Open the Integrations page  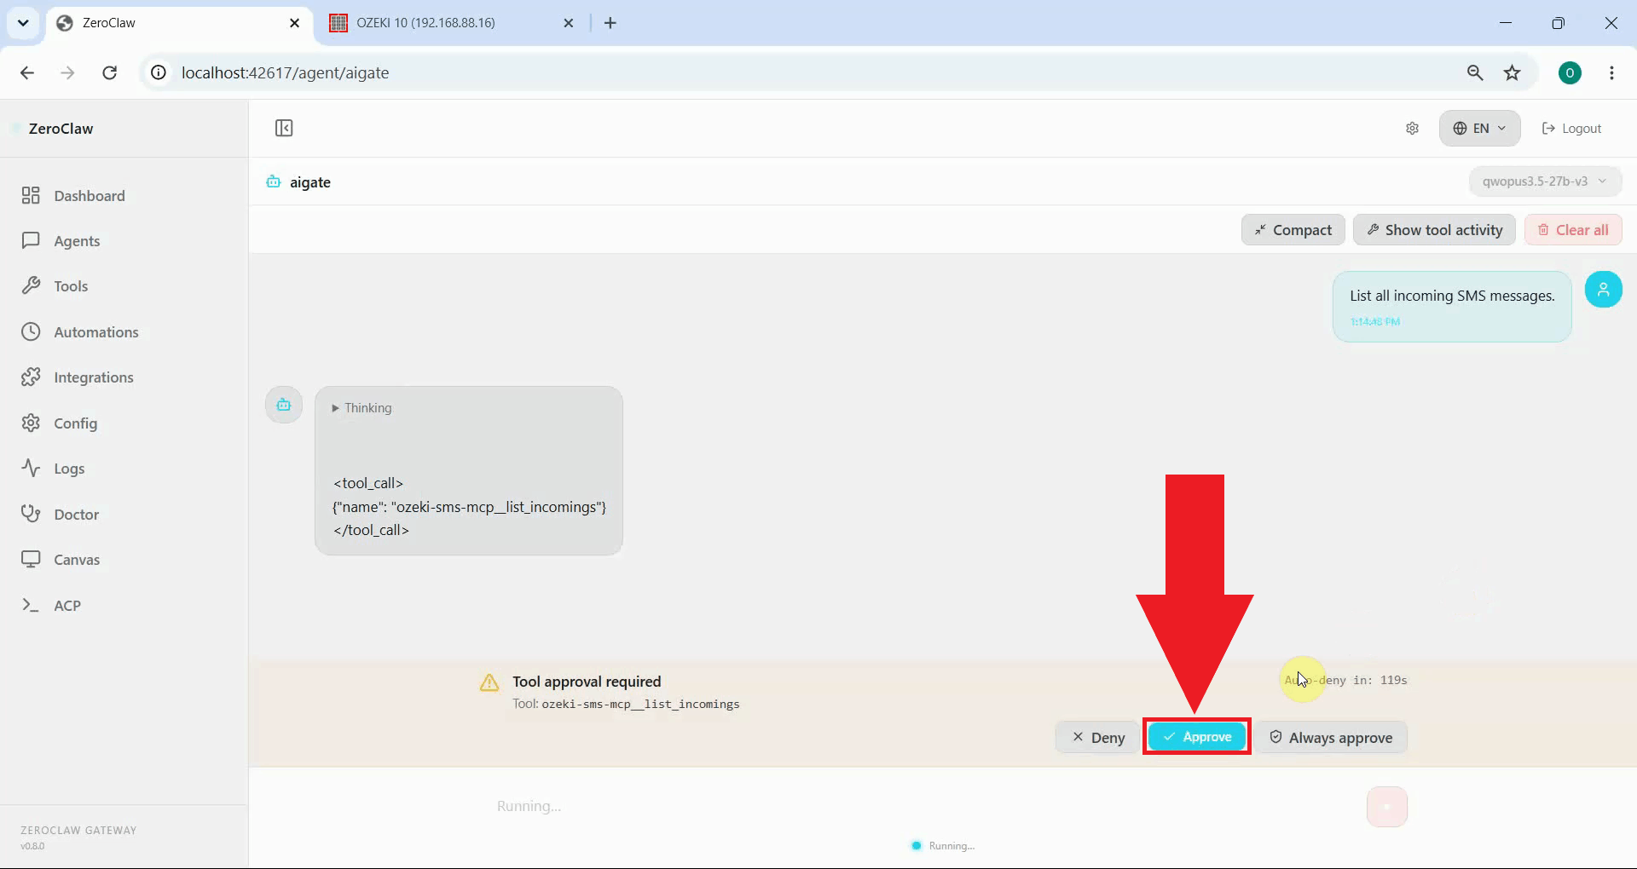[78, 377]
